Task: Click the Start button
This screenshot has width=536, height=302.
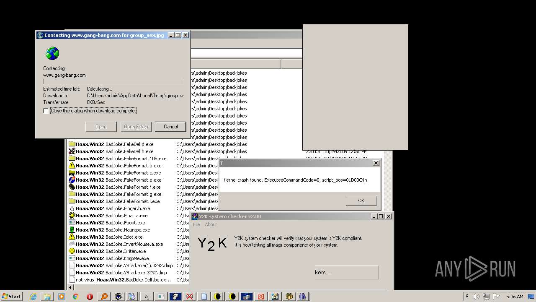Action: click(x=11, y=297)
